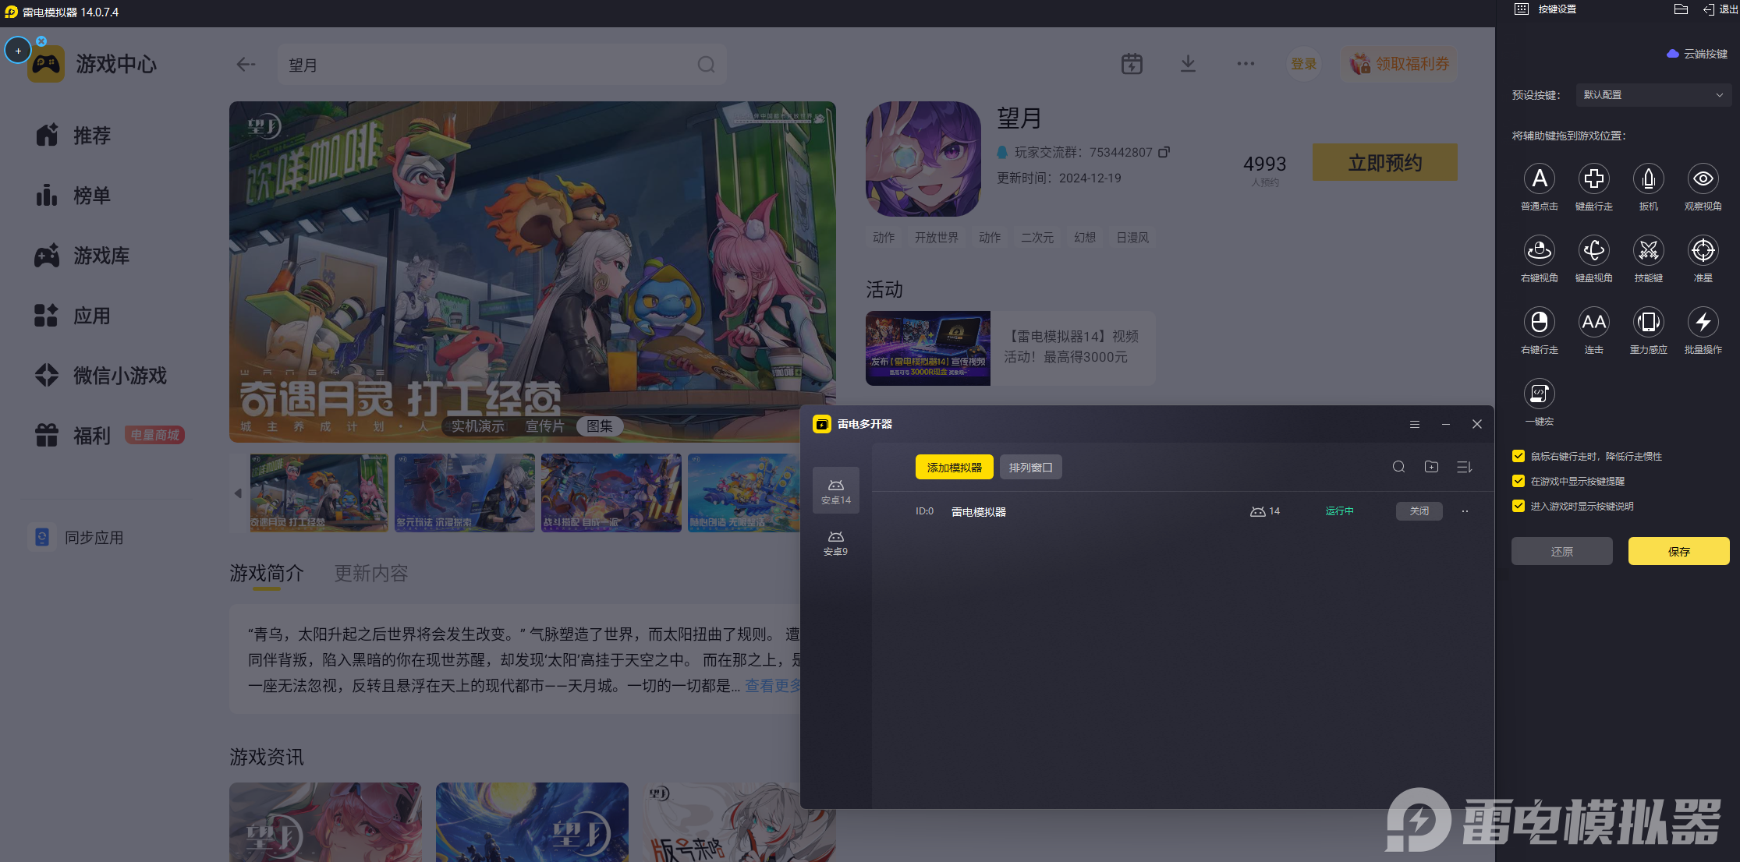Open the 查看更多 link in game description
The width and height of the screenshot is (1740, 862).
773,685
